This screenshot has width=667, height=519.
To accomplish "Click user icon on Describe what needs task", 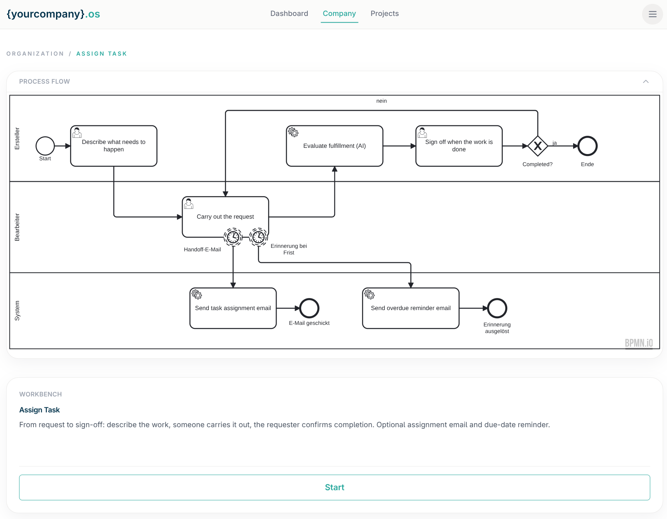I will point(77,133).
